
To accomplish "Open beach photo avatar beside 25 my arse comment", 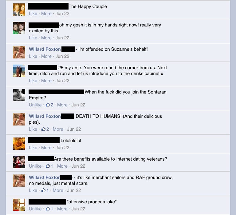I will [19, 71].
